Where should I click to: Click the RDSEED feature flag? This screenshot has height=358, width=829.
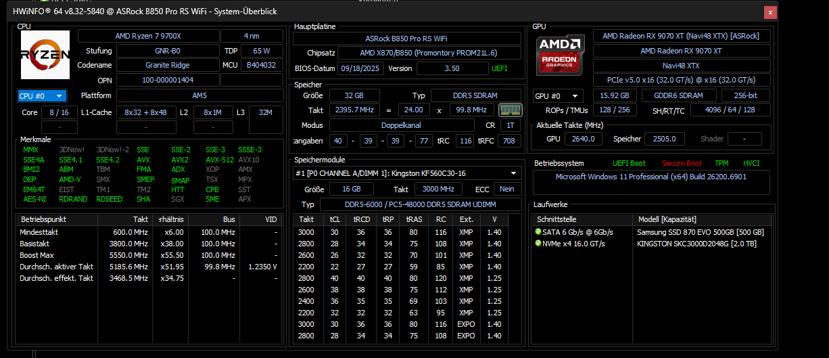tap(110, 199)
